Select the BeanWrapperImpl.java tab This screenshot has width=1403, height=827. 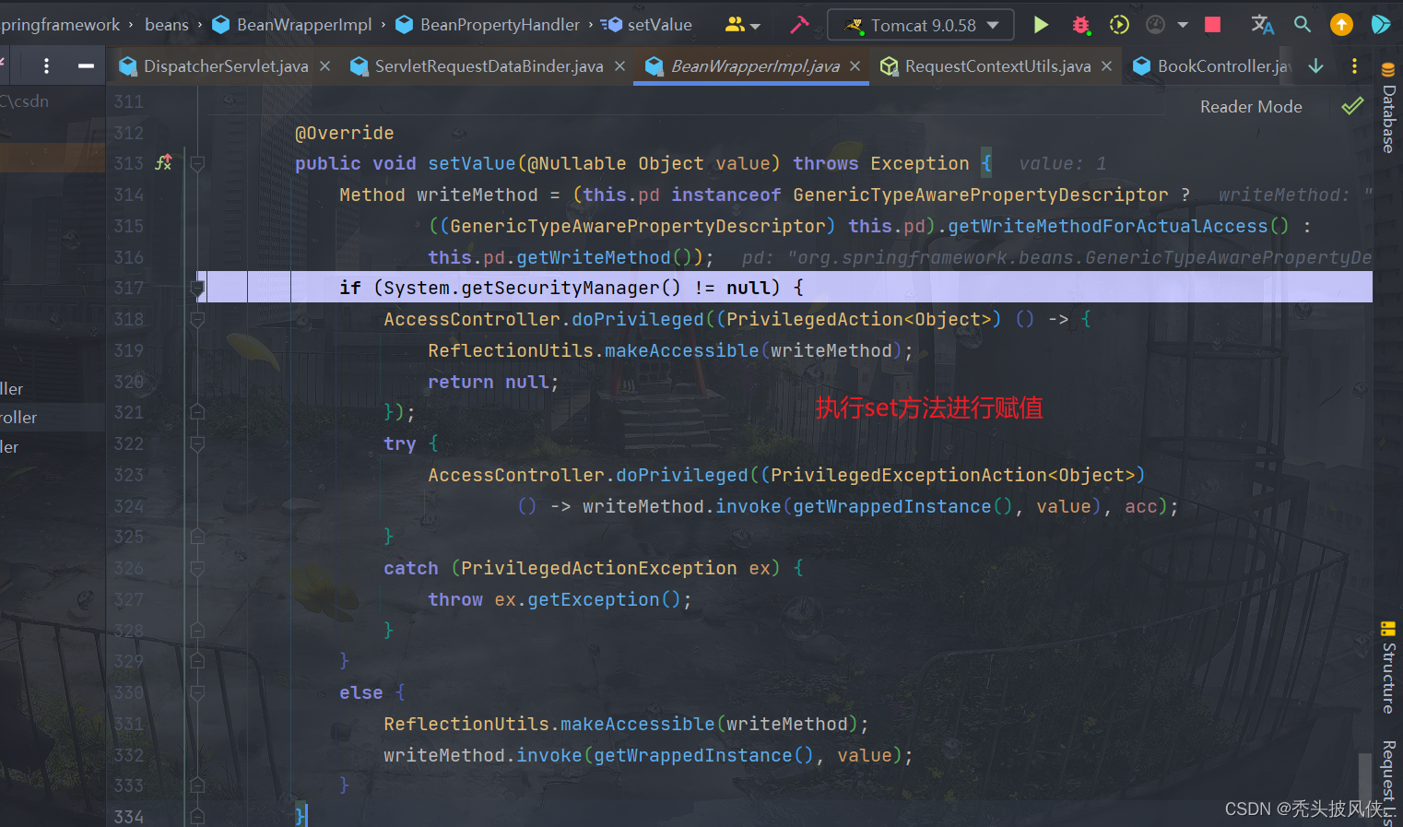tap(755, 66)
